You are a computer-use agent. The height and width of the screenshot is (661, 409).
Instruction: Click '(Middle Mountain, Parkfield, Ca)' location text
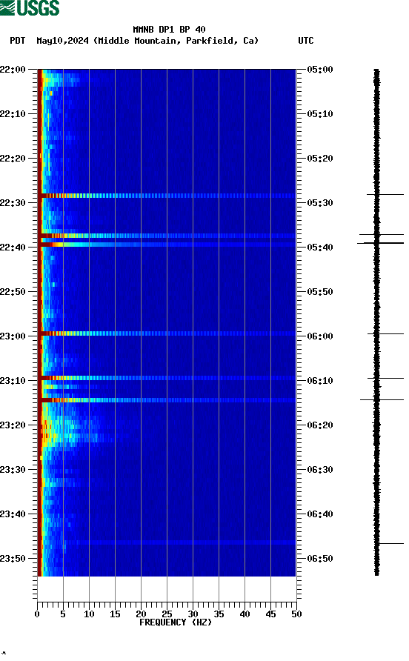[176, 41]
